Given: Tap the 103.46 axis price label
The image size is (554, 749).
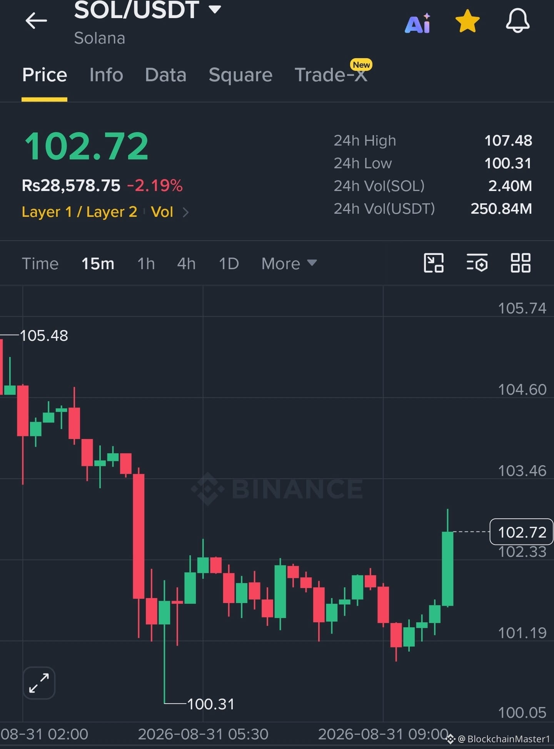Looking at the screenshot, I should [522, 471].
